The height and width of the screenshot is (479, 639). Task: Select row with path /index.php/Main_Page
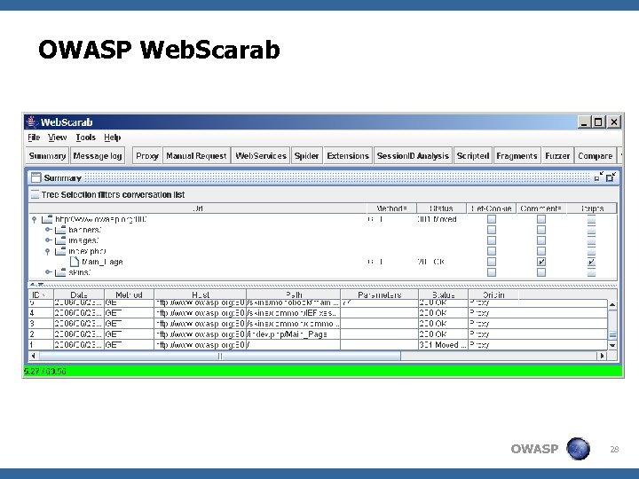318,334
